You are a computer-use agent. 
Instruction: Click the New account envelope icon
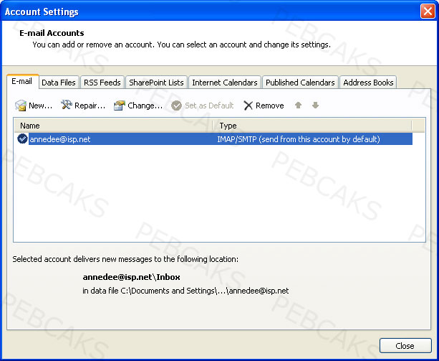click(x=21, y=106)
